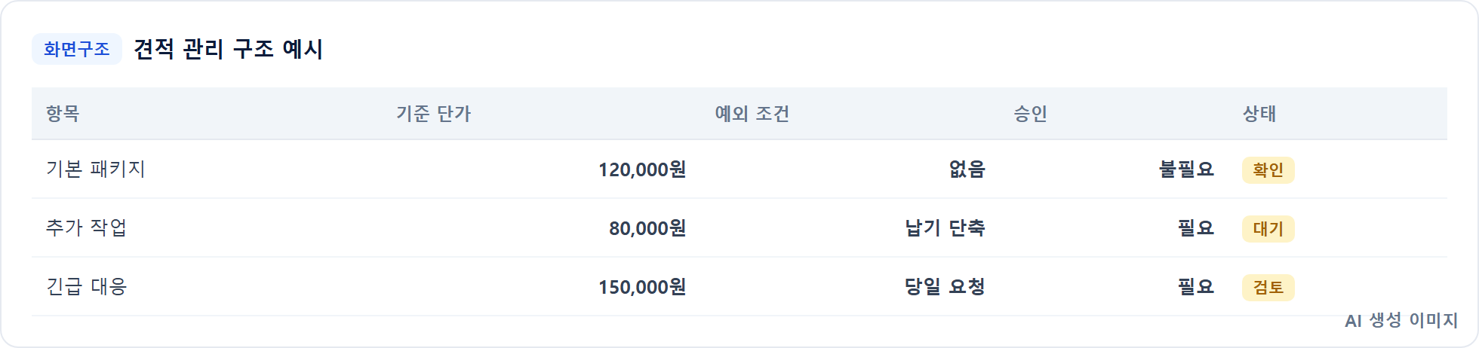Click the 80,000원 price cell
This screenshot has width=1479, height=348.
[647, 228]
